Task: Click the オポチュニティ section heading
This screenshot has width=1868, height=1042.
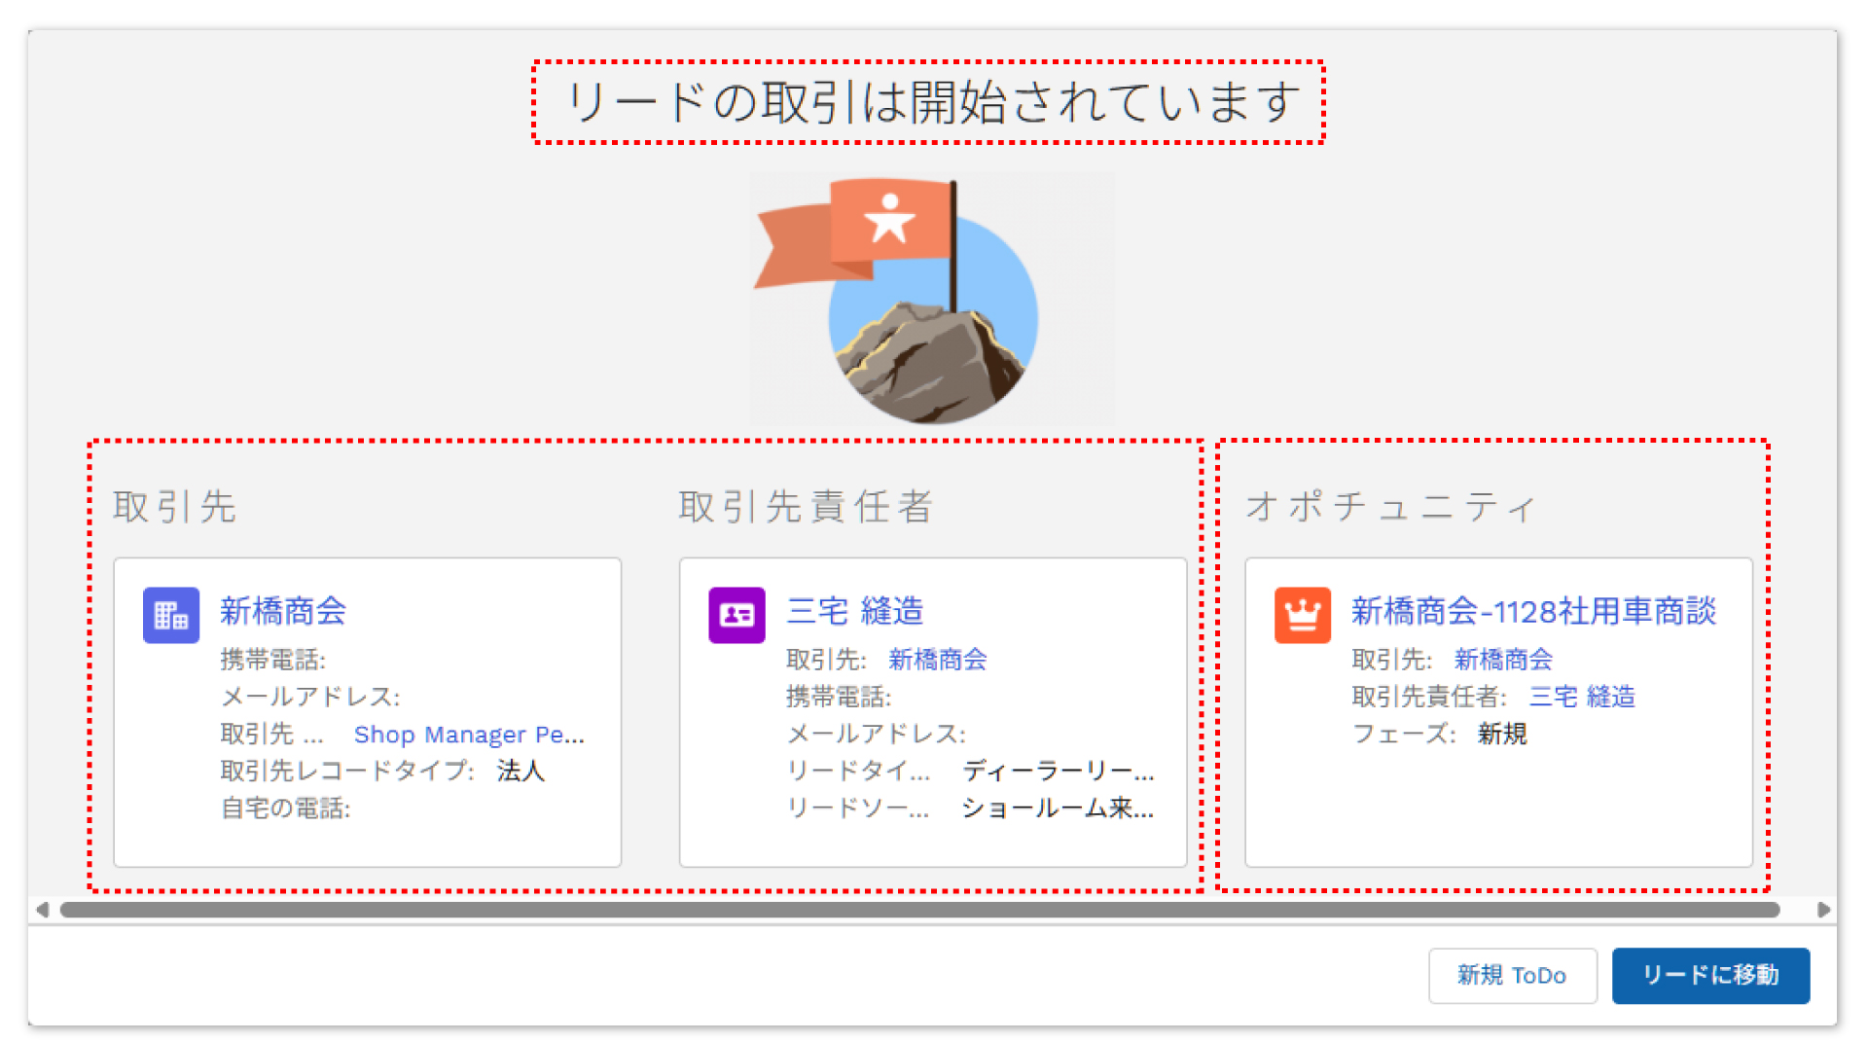Action: (1390, 507)
